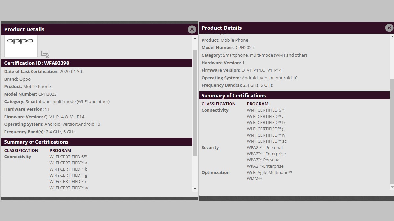Click Wi-Fi CERTIFIED ac in right dialog
Viewport: 394px width, 221px height.
tap(267, 141)
